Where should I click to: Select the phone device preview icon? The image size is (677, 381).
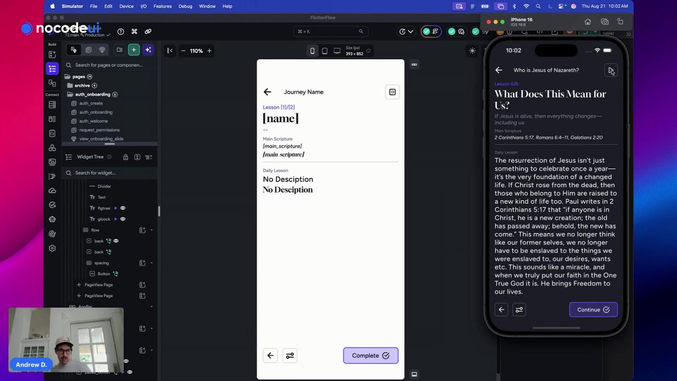coord(312,51)
